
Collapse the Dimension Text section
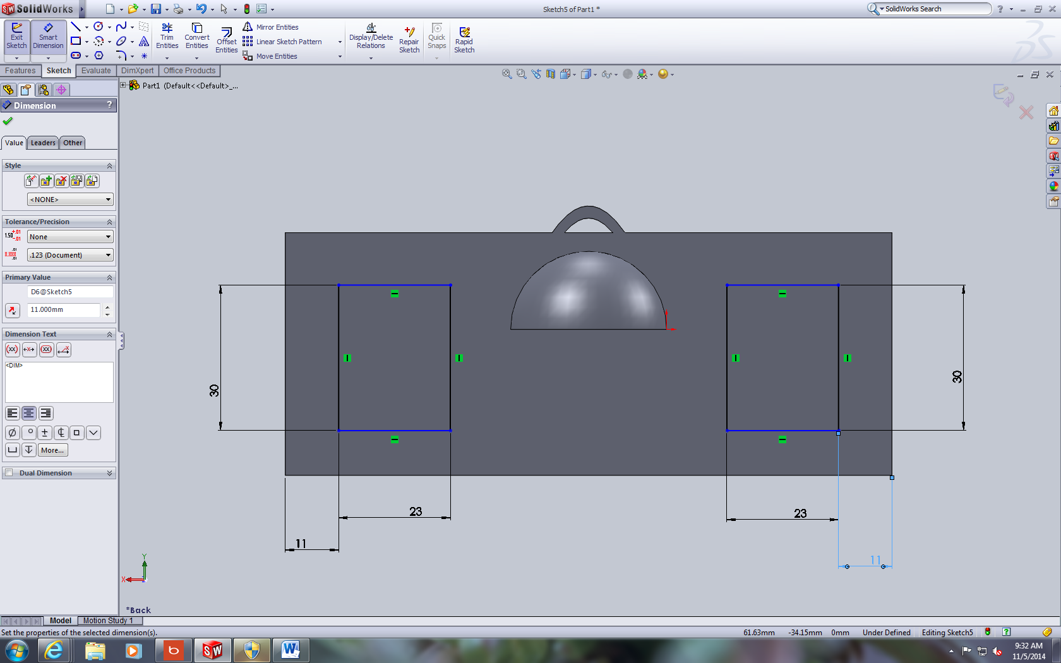[x=109, y=334]
